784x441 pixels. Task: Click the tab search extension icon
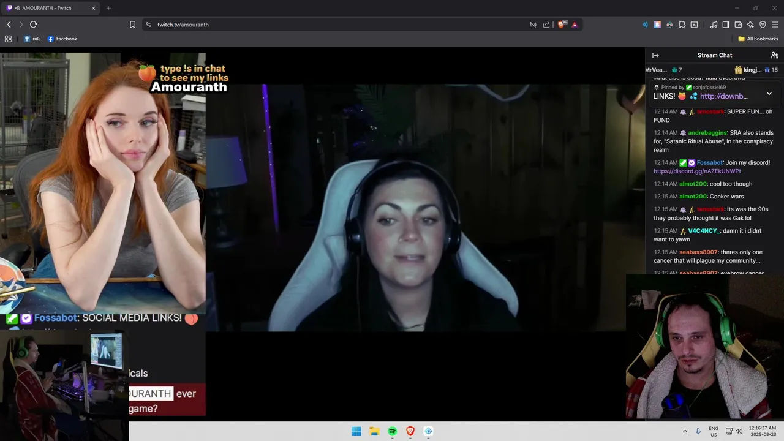point(694,24)
